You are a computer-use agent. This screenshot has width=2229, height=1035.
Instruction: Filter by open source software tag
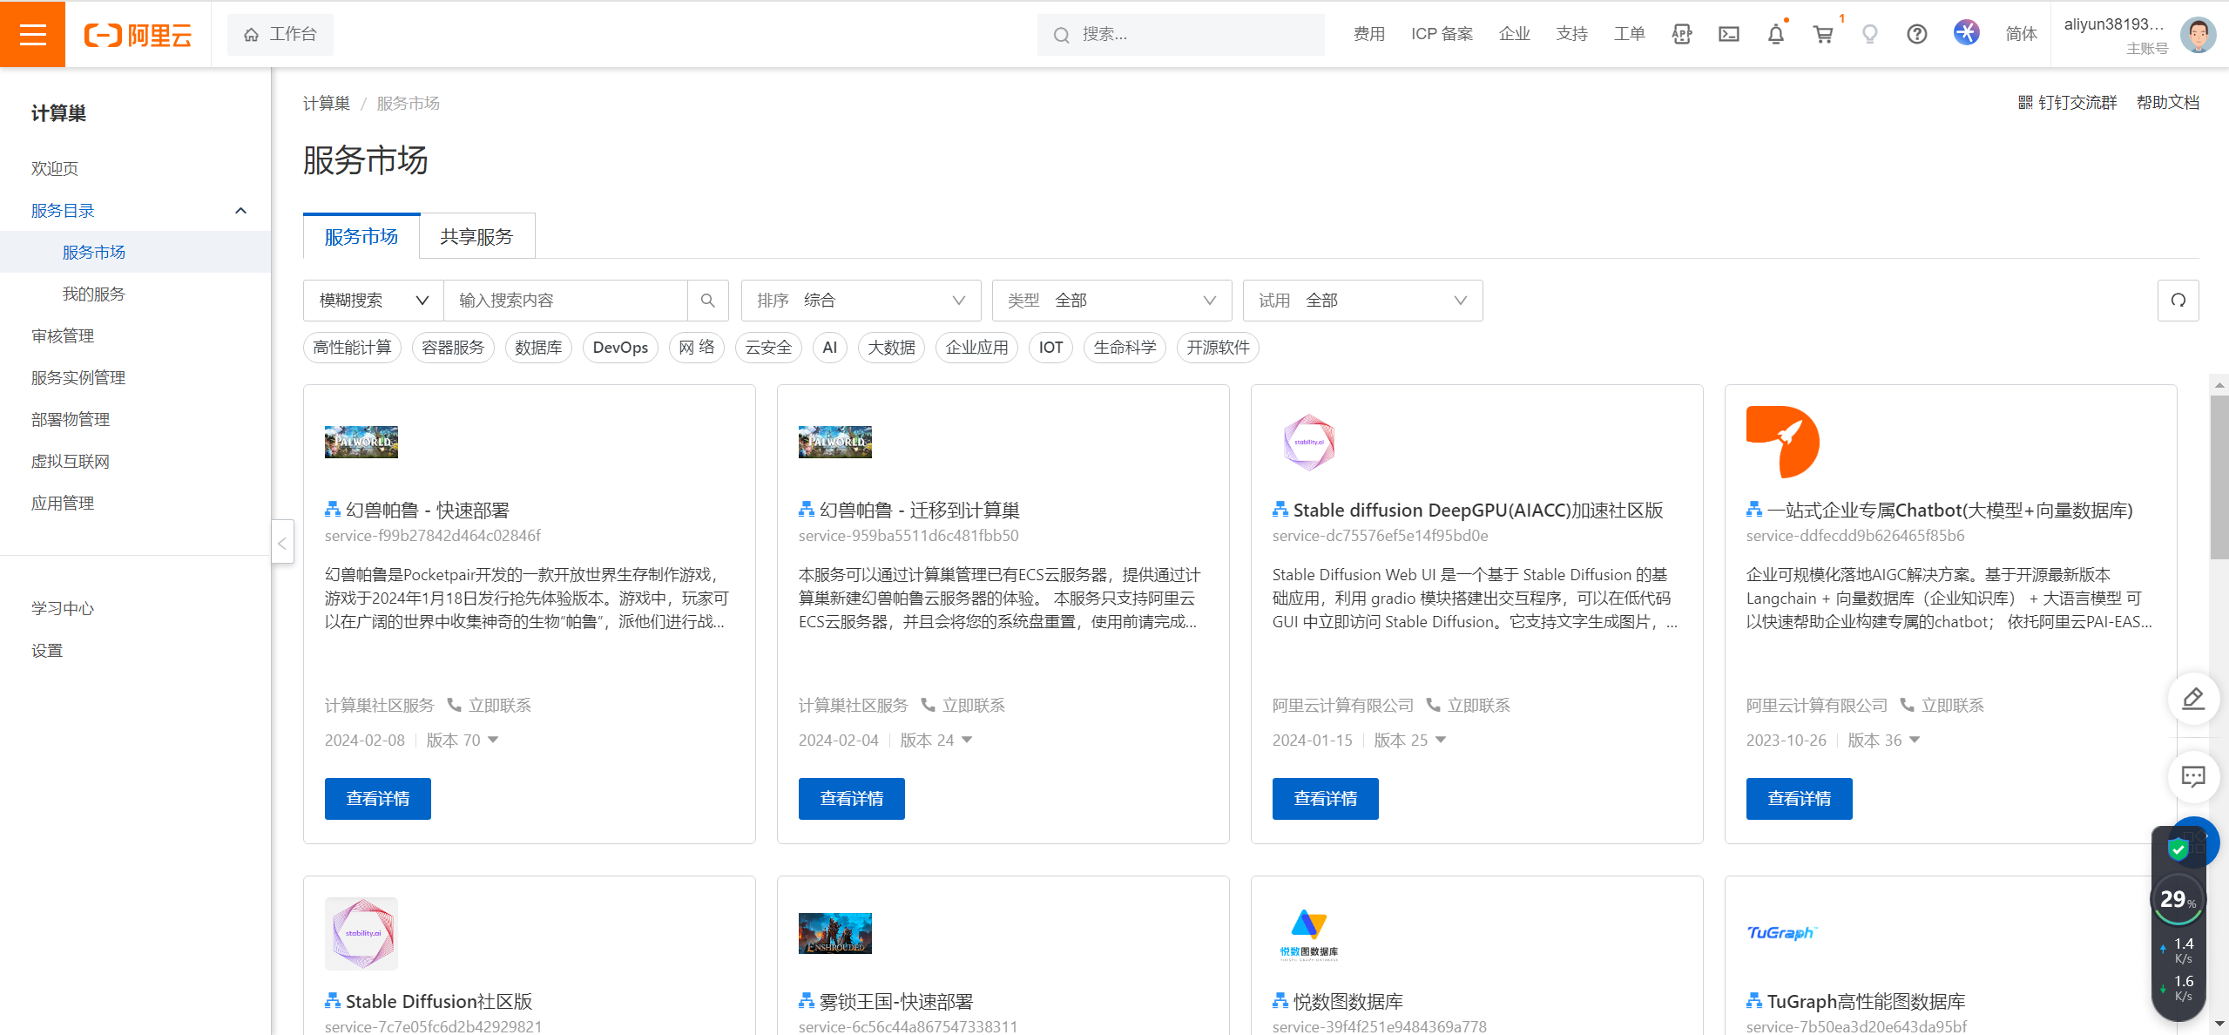(x=1219, y=348)
